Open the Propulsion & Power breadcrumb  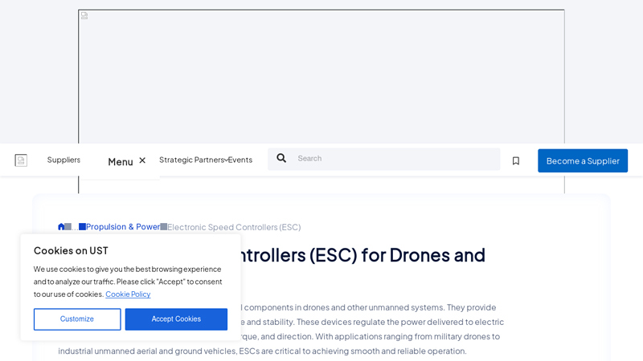pyautogui.click(x=123, y=227)
